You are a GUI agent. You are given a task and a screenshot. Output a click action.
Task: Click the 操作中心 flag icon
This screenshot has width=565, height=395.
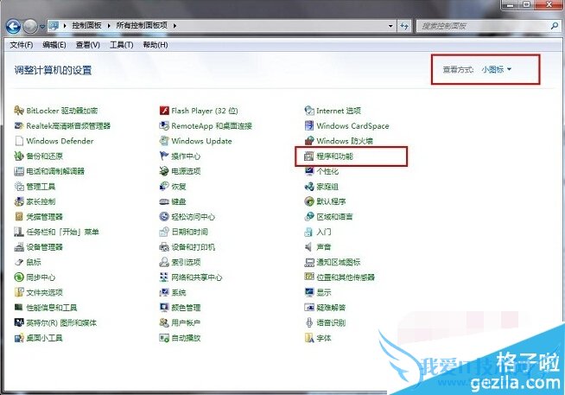(x=164, y=156)
